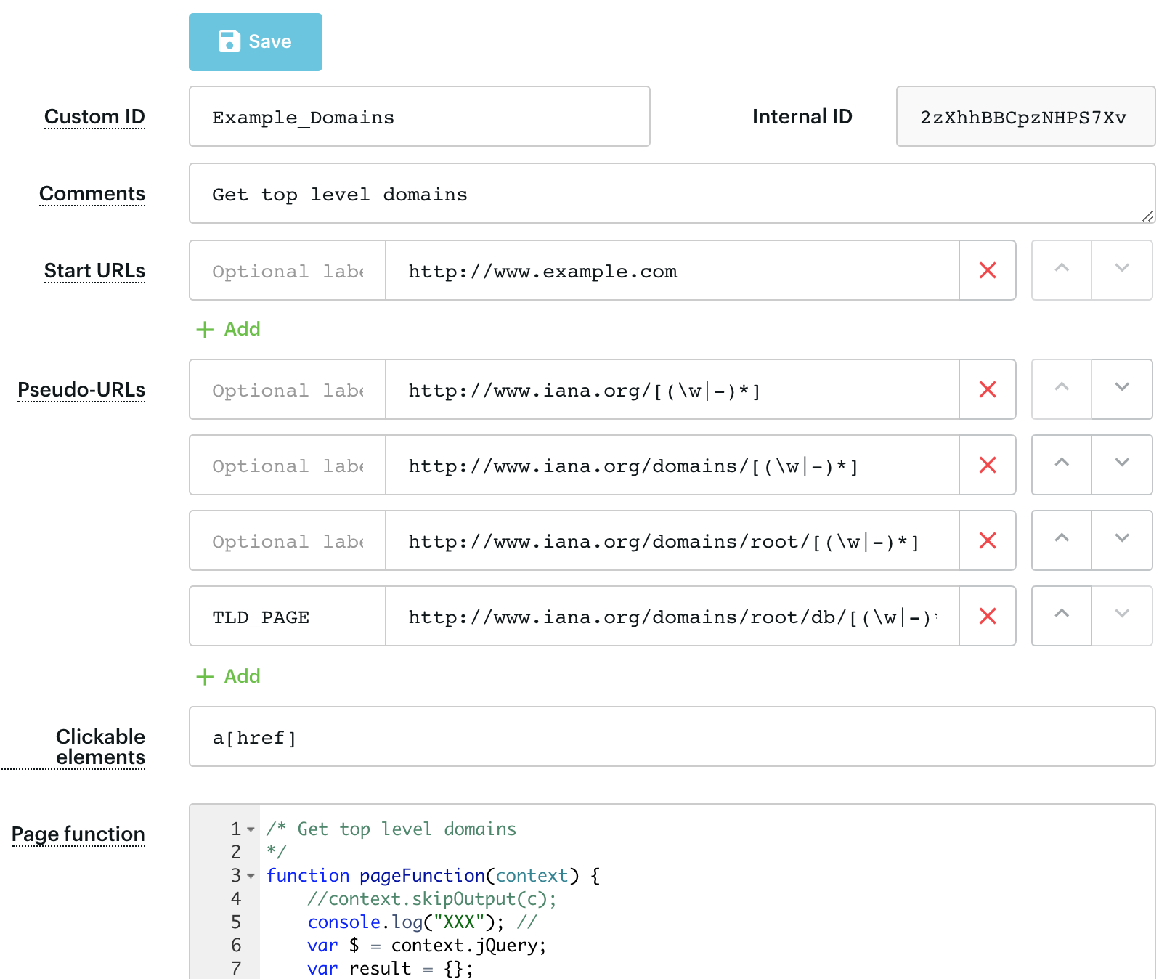
Task: Click the Save disk icon
Action: pyautogui.click(x=229, y=41)
